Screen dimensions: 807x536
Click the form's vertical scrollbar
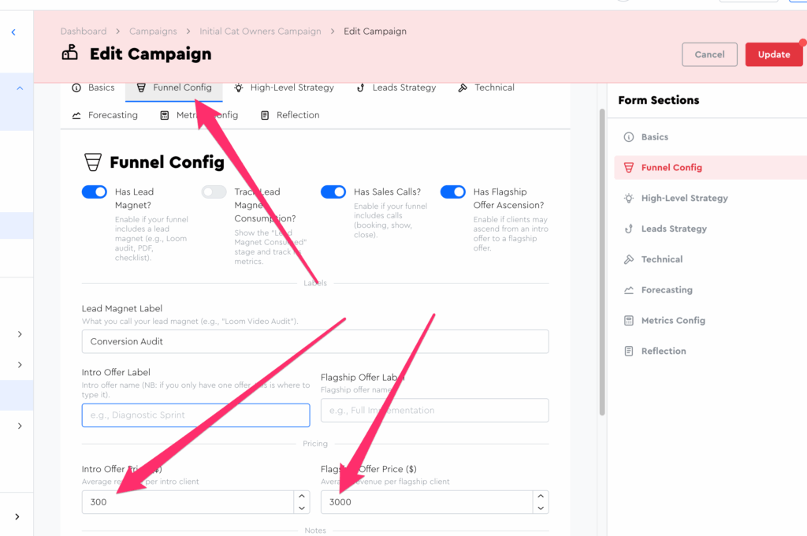603,260
